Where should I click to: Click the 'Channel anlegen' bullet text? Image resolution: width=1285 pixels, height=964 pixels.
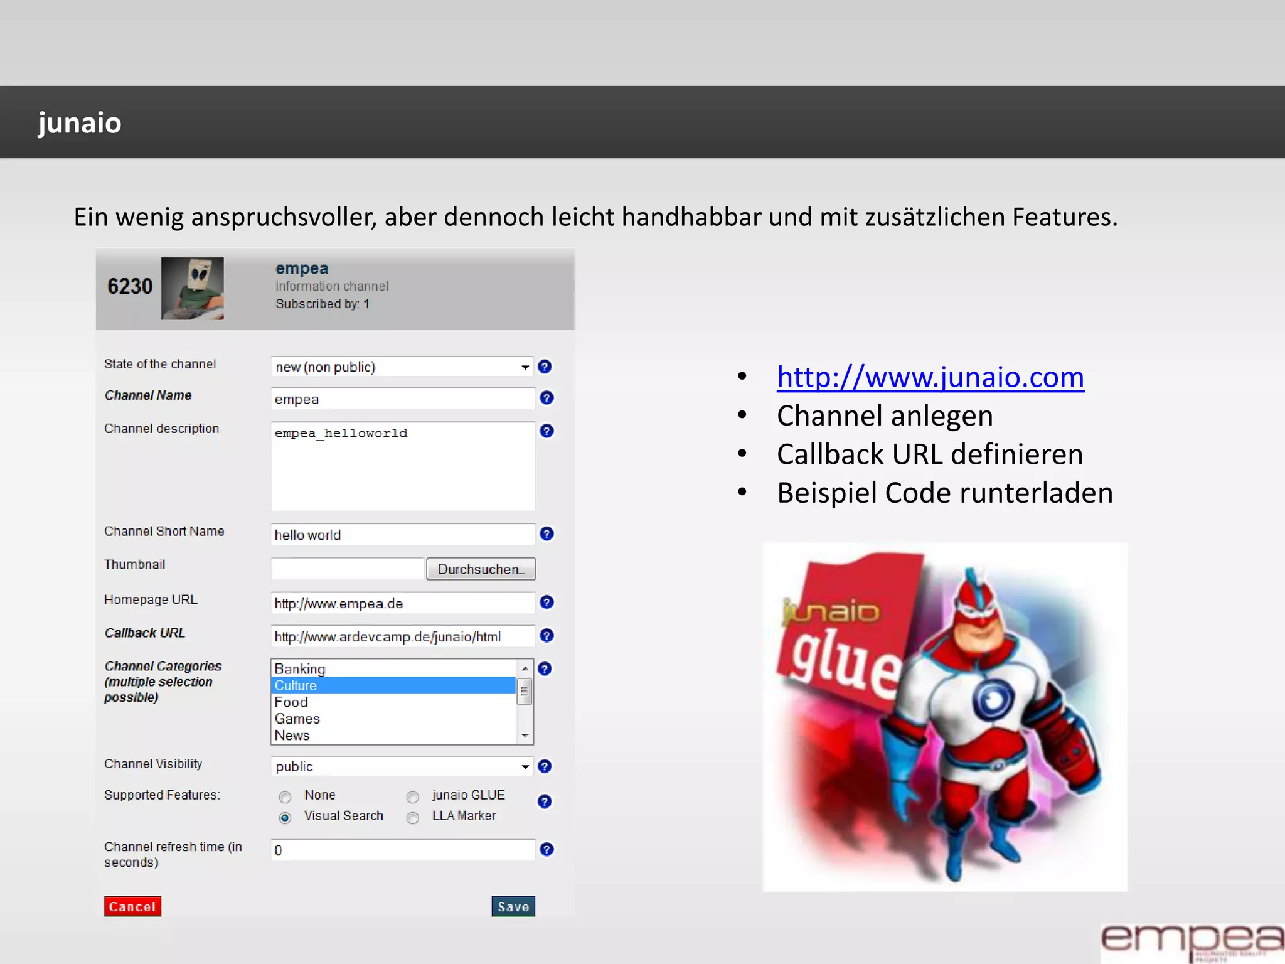click(x=885, y=415)
